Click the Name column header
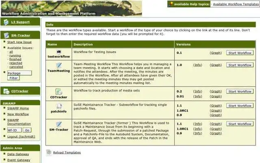The width and height of the screenshot is (260, 163). pyautogui.click(x=58, y=44)
